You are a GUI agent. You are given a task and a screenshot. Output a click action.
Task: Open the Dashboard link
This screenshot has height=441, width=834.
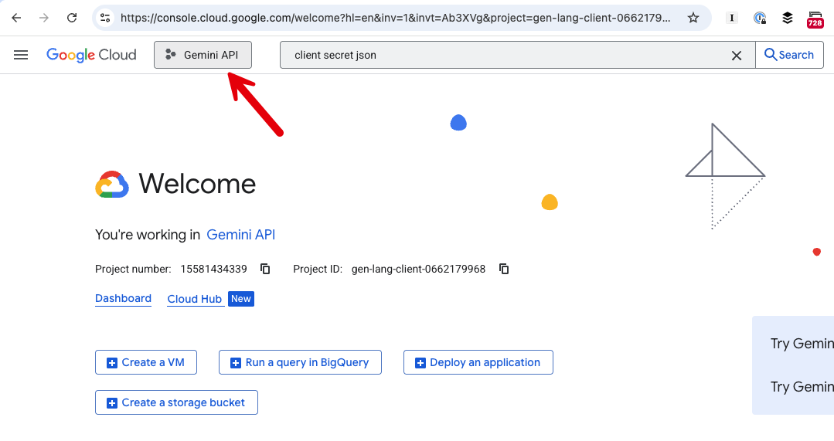coord(123,299)
